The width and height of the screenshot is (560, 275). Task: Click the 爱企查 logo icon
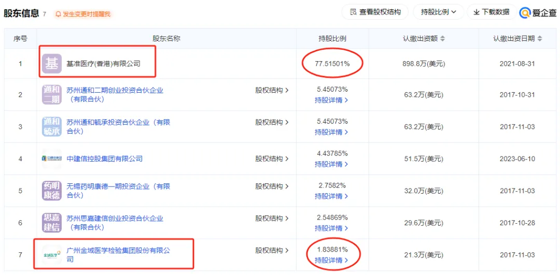point(525,12)
